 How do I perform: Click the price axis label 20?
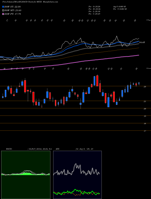click(145, 109)
